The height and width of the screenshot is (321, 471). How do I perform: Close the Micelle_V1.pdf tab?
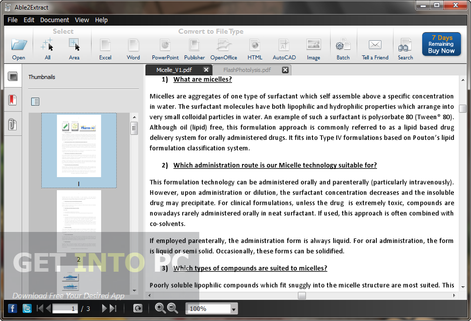pyautogui.click(x=206, y=69)
